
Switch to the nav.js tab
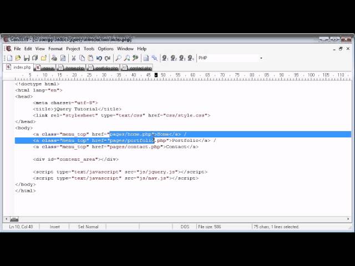click(x=45, y=68)
